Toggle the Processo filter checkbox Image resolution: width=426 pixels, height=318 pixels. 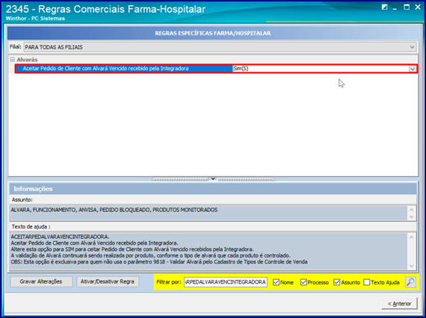(x=303, y=282)
